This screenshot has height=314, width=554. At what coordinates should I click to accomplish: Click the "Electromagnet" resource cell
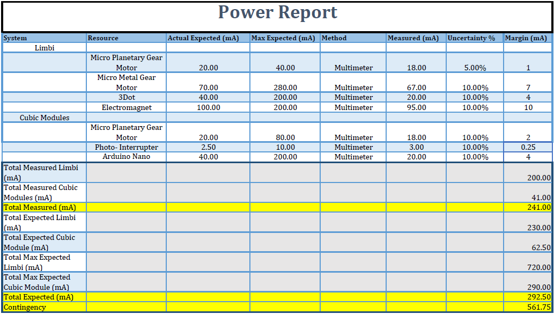(127, 107)
